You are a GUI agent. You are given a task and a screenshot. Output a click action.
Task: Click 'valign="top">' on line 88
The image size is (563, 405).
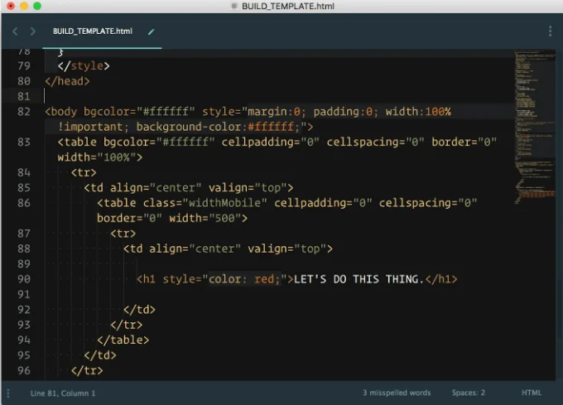[x=290, y=248]
